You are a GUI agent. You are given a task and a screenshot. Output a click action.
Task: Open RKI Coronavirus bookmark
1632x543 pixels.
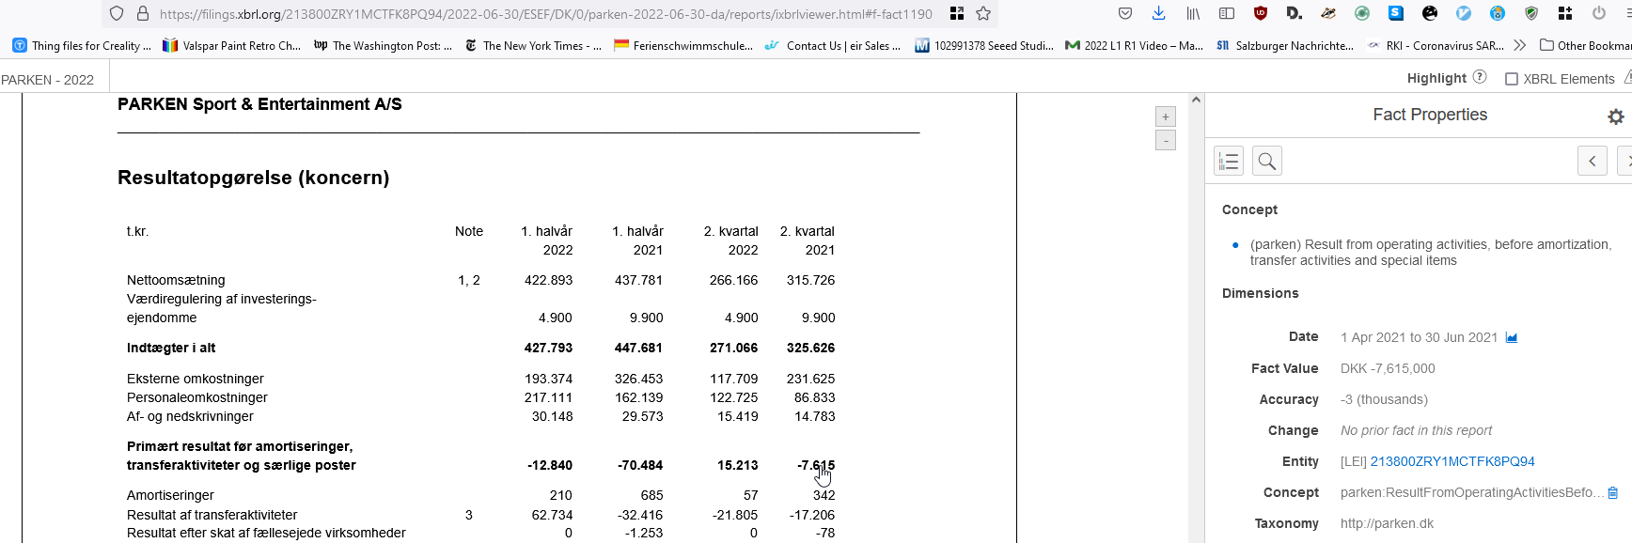(x=1436, y=45)
